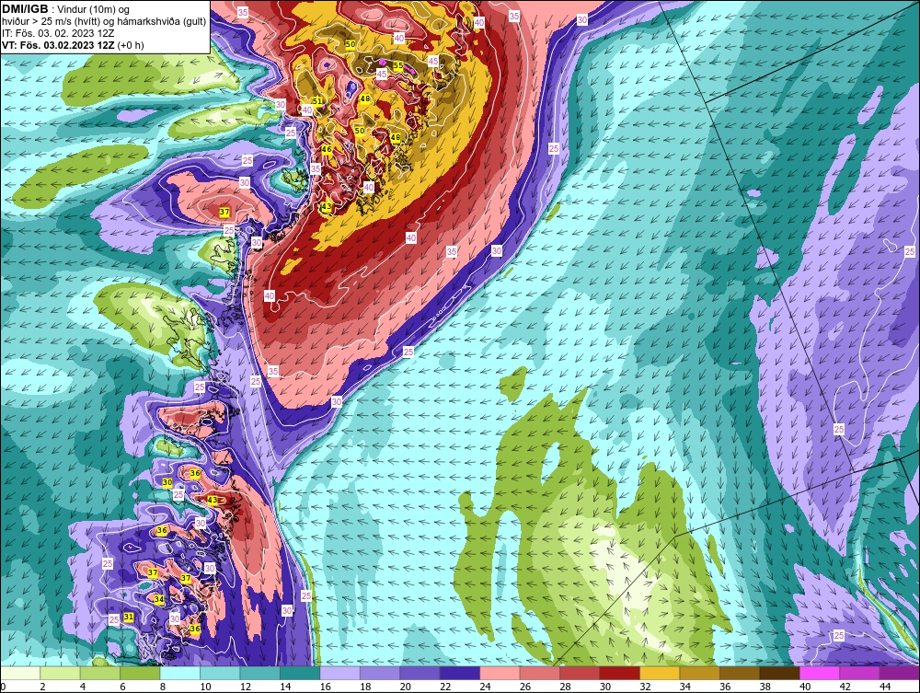Click the yellow "46" gust label
The image size is (920, 693).
tap(327, 149)
